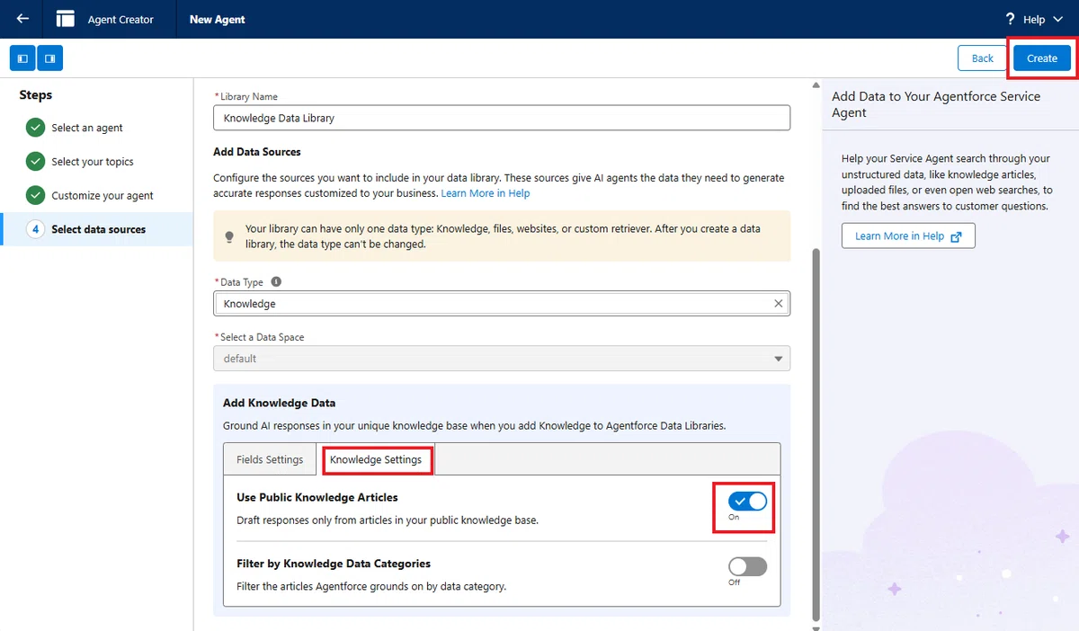Select the 'Select an agent' step
Image resolution: width=1079 pixels, height=631 pixels.
87,128
